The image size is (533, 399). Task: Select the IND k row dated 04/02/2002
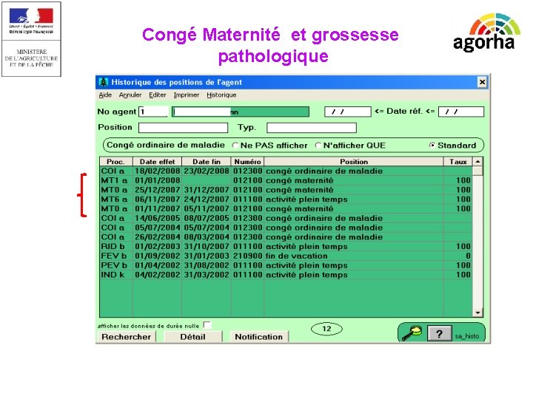pyautogui.click(x=286, y=275)
